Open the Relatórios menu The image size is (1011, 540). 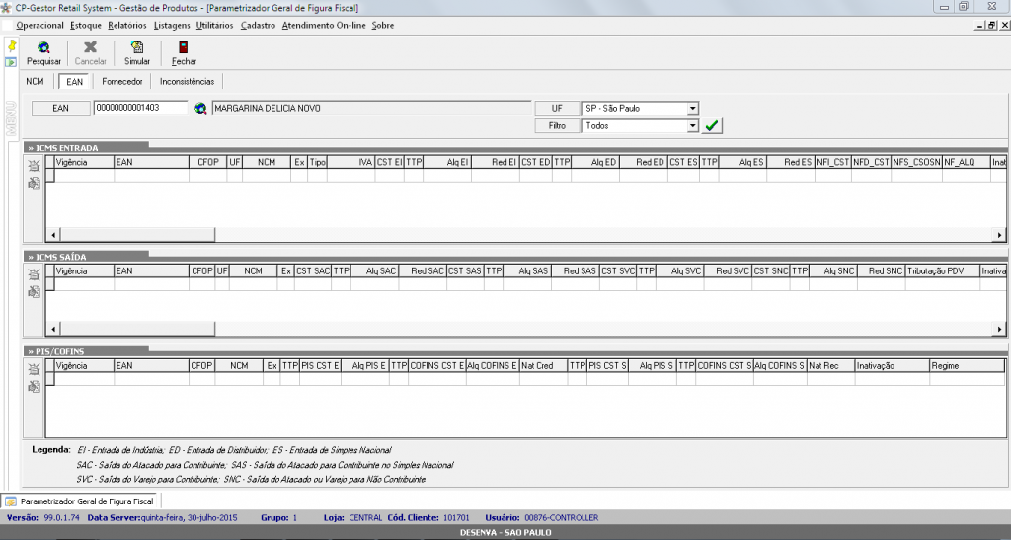coord(126,25)
